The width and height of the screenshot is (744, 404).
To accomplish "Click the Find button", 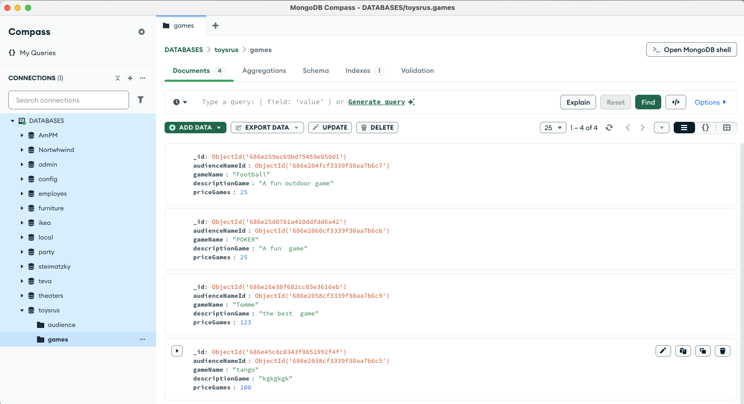I will (648, 102).
